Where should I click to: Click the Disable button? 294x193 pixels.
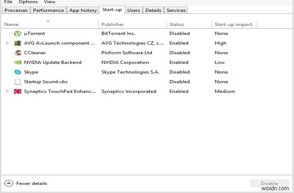point(270,183)
